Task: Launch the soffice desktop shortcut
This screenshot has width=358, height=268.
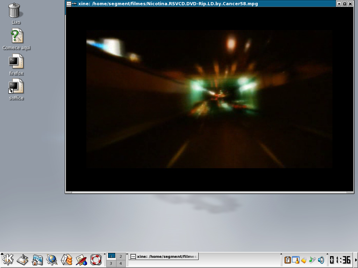Action: [x=16, y=89]
